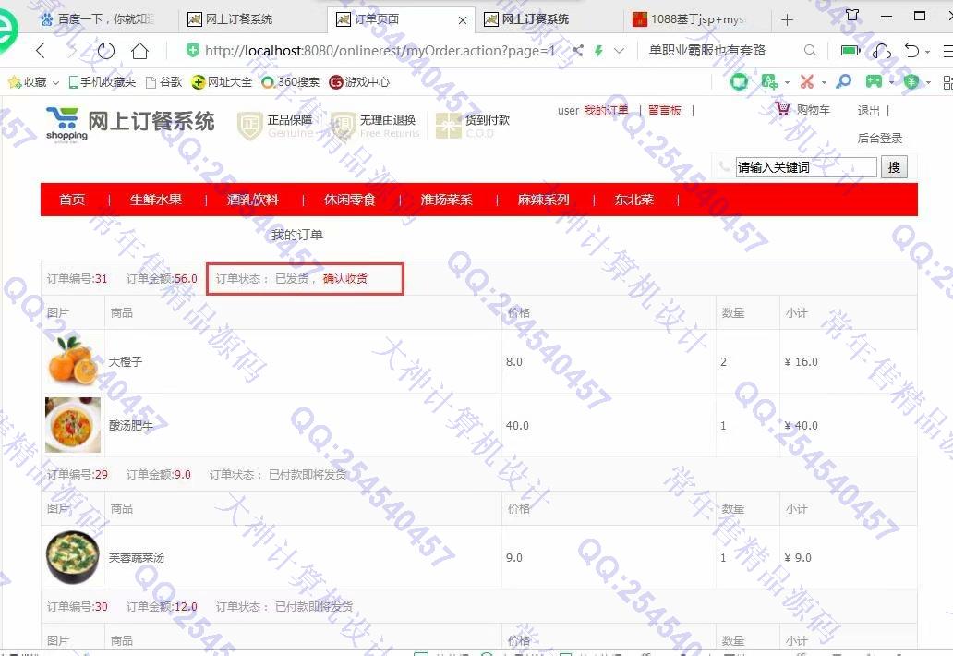Viewport: 953px width, 656px height.
Task: Open the 麻辣系列 category
Action: pyautogui.click(x=543, y=200)
